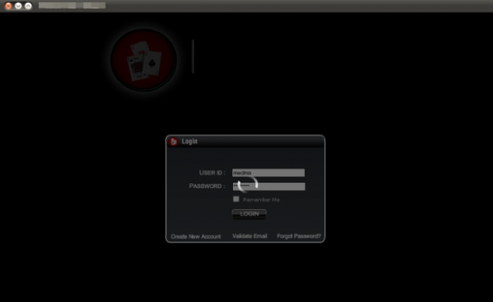Open the Create New Account link
The height and width of the screenshot is (302, 493).
click(x=196, y=236)
